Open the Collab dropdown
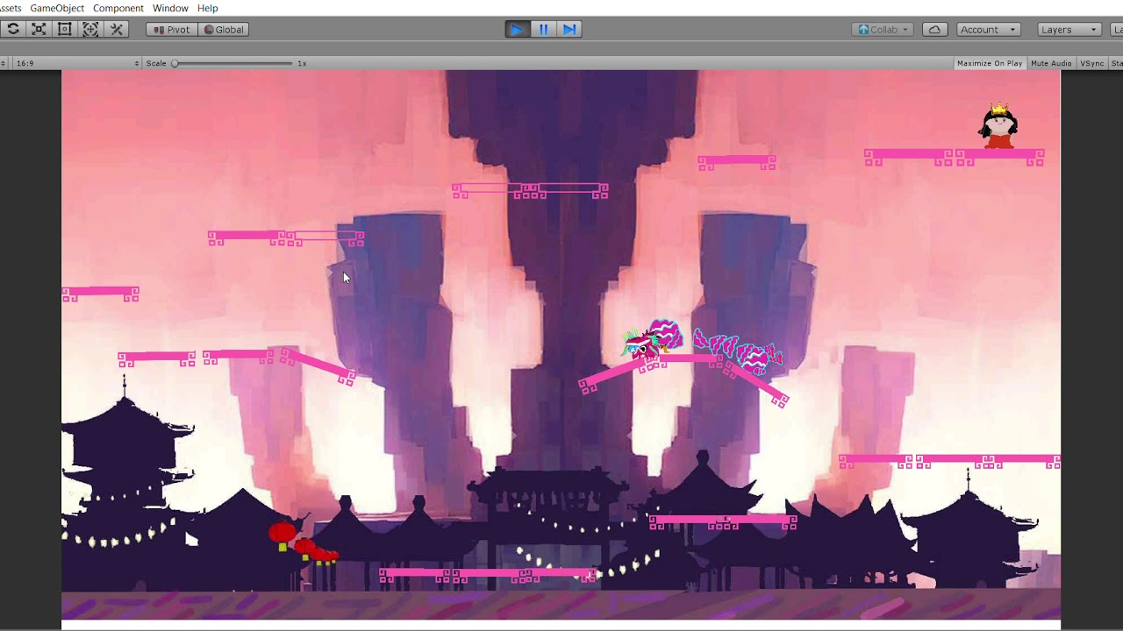Screen dimensions: 1123x631 click(x=883, y=29)
